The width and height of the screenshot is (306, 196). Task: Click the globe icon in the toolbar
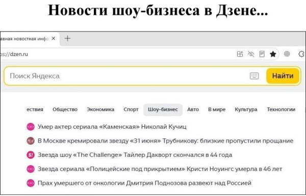tap(287, 54)
